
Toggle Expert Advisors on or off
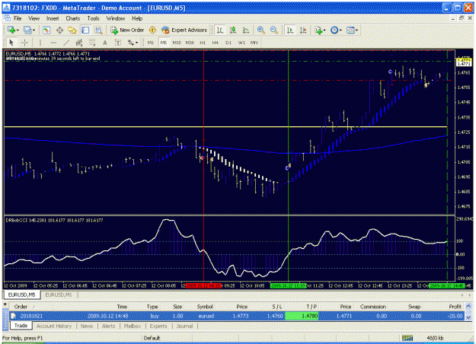coord(184,30)
